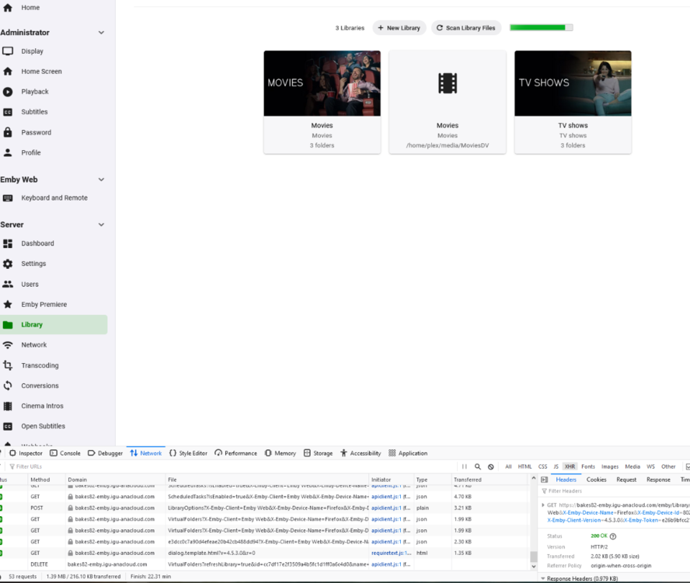The height and width of the screenshot is (583, 690).
Task: Select the Home Screen sidebar icon
Action: click(8, 72)
